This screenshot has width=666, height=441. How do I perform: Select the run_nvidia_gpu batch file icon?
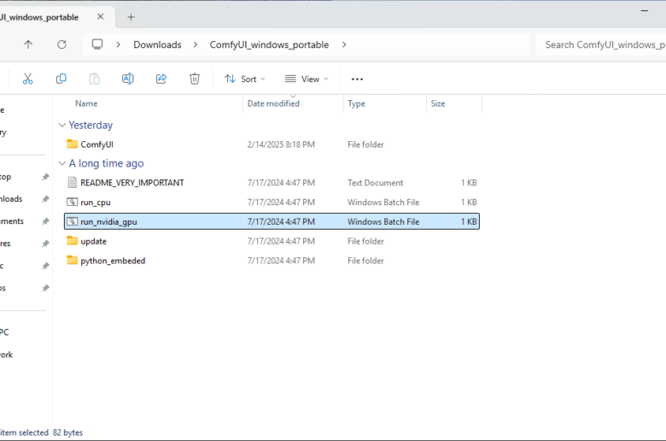point(73,221)
